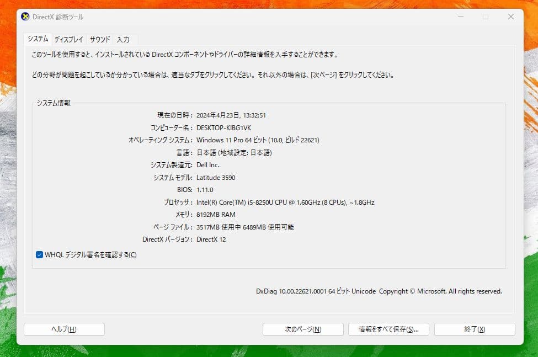Image resolution: width=538 pixels, height=357 pixels.
Task: Click the Intel Core i5-8250U processor text
Action: click(x=285, y=203)
